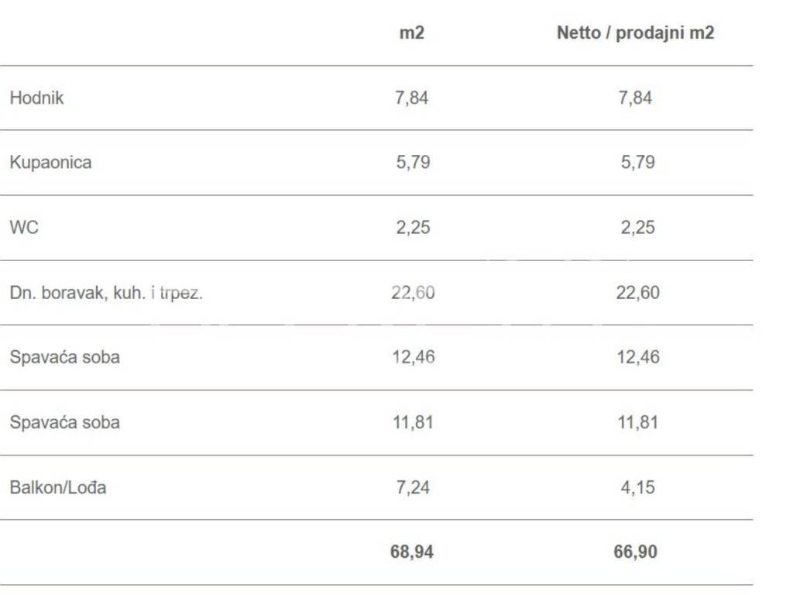Screen dimensions: 793x595
Task: Click the Hodnik row label
Action: 36,98
